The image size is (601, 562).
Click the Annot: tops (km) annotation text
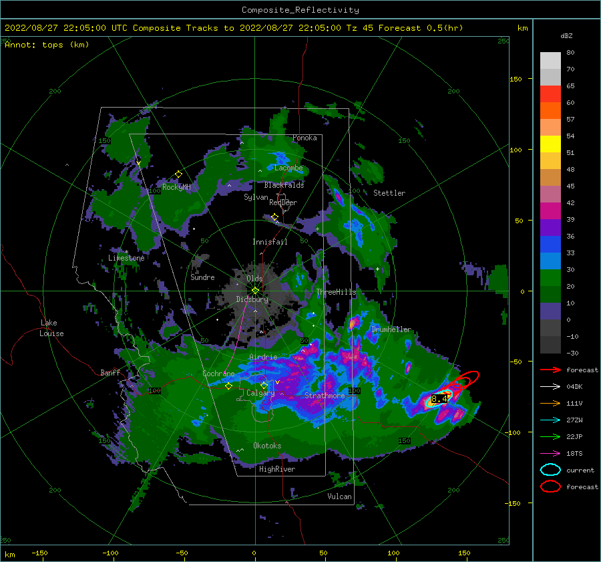[47, 45]
